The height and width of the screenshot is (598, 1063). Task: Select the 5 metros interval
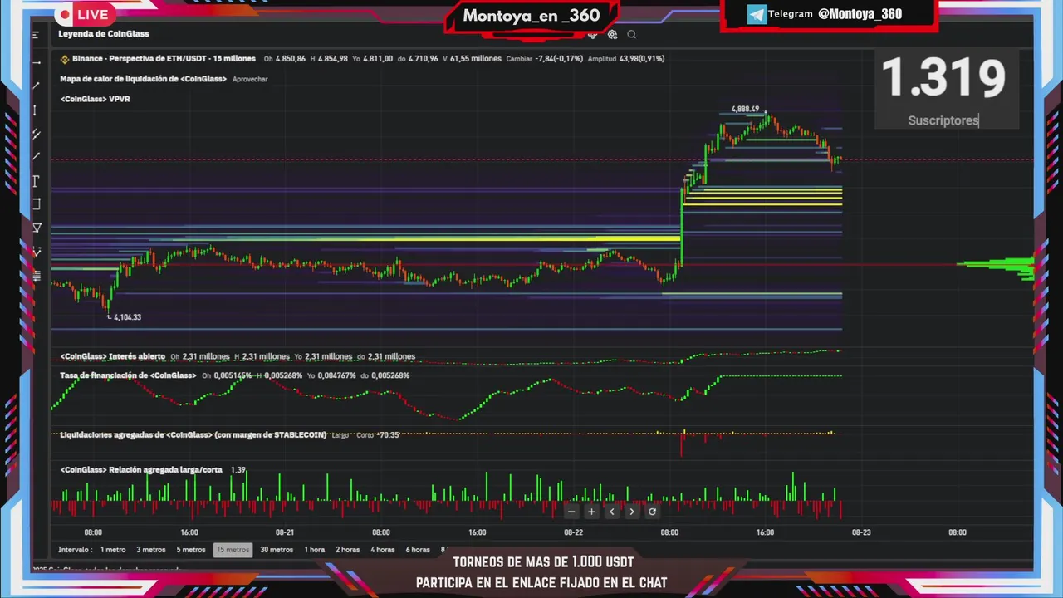point(191,550)
